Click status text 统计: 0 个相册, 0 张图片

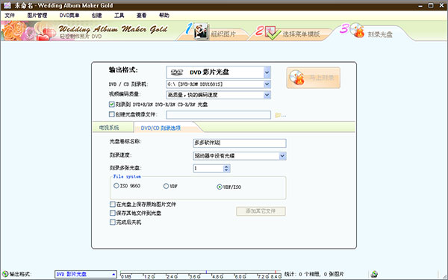[x=314, y=274]
